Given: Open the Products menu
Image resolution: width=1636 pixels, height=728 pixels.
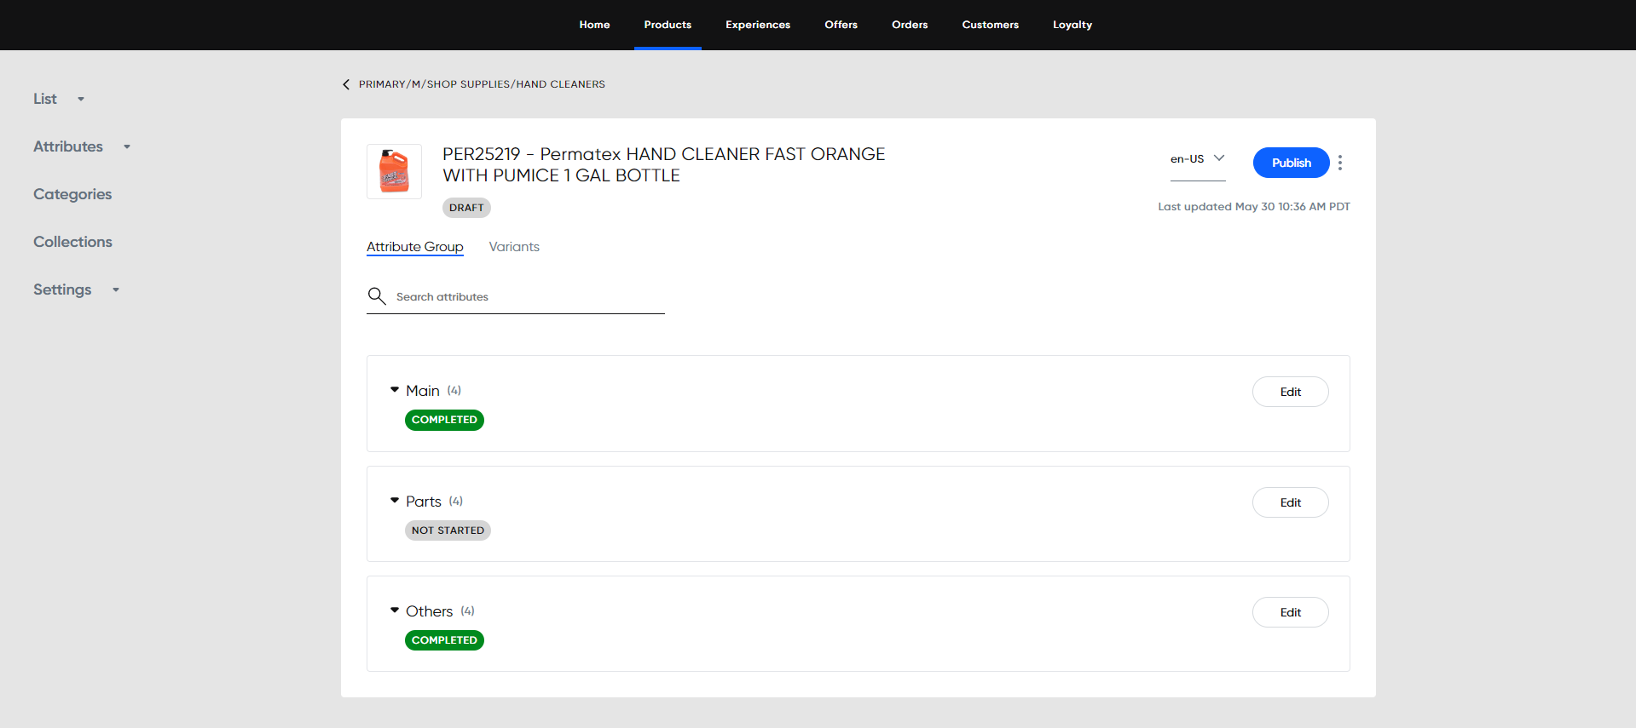Looking at the screenshot, I should coord(668,25).
